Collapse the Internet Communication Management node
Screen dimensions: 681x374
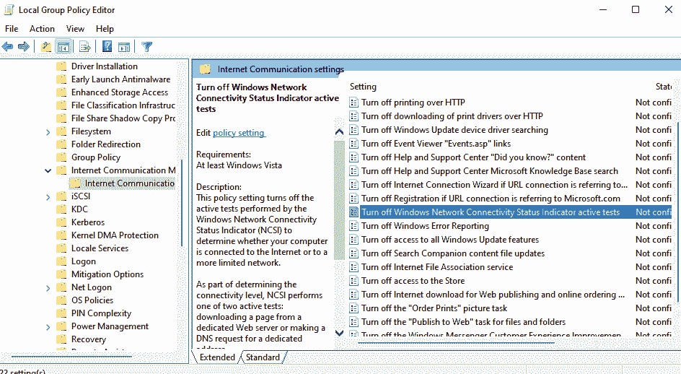[48, 170]
